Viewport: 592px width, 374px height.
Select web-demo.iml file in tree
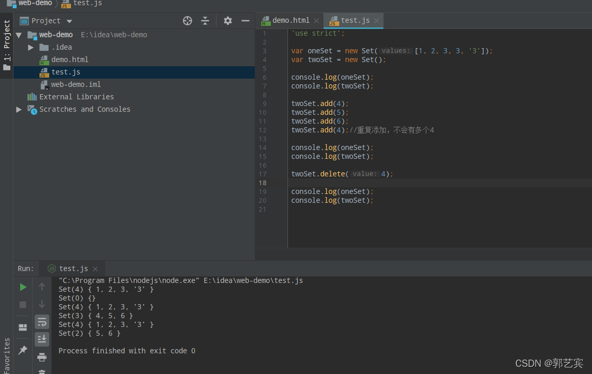pyautogui.click(x=76, y=84)
